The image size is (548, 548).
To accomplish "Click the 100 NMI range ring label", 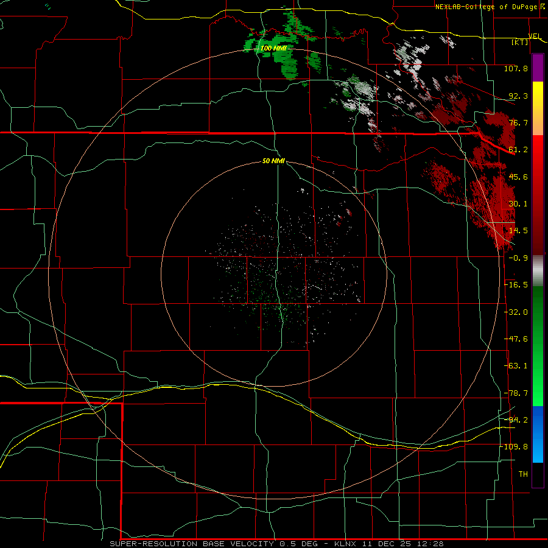I will point(273,48).
